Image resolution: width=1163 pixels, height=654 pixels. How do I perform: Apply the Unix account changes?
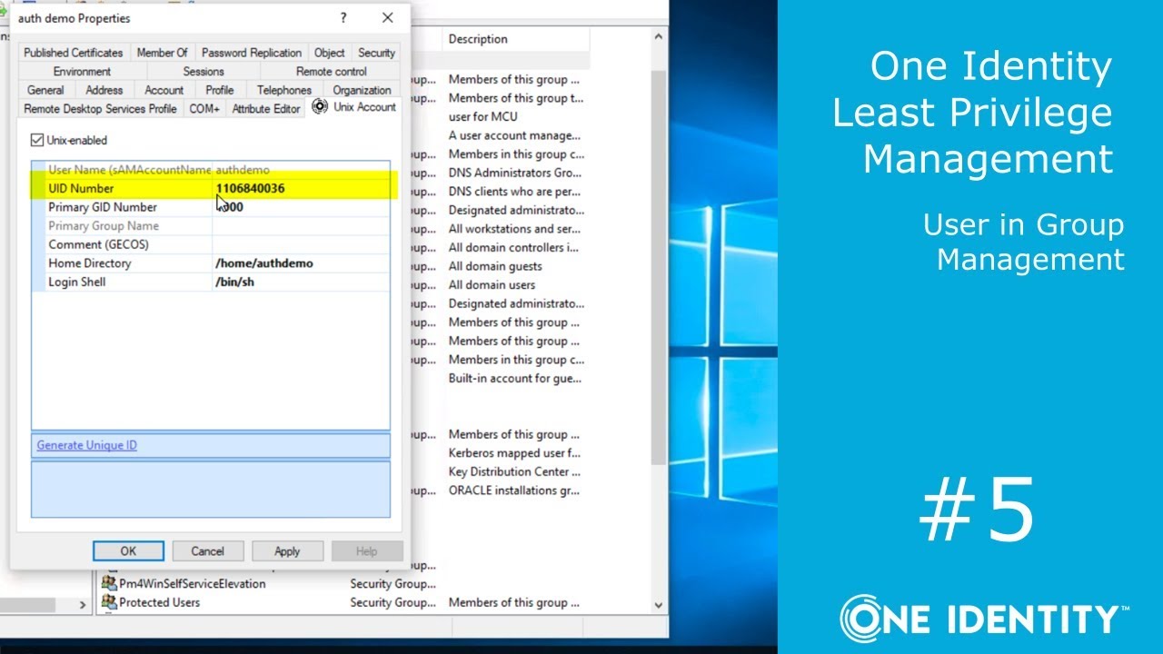click(x=287, y=550)
